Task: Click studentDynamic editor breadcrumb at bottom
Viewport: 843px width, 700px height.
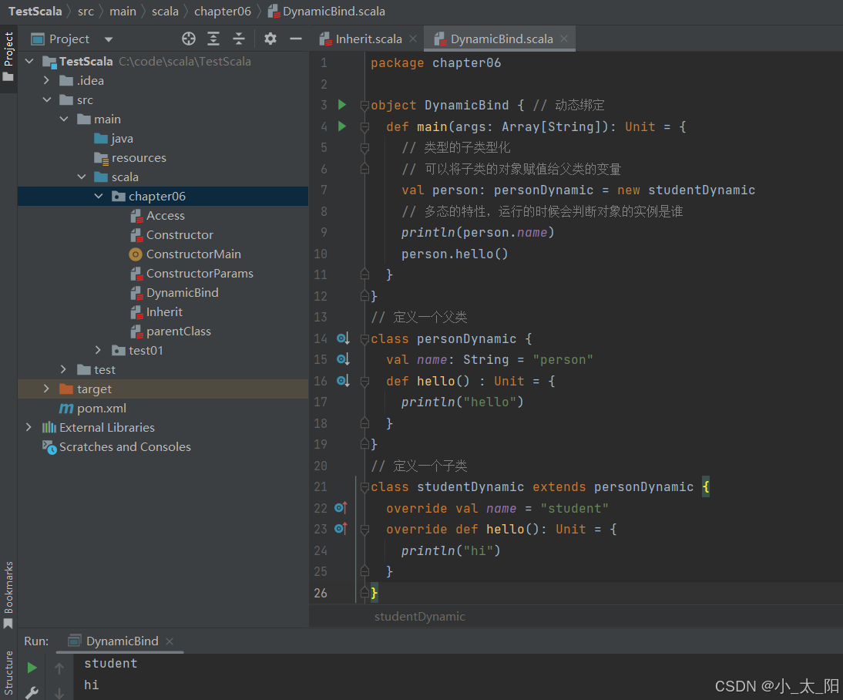Action: point(420,617)
